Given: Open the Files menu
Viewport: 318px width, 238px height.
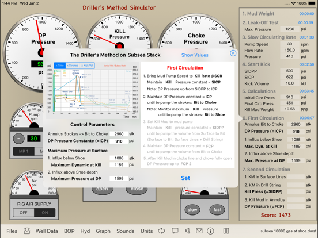Looking at the screenshot, I should pyautogui.click(x=12, y=231).
